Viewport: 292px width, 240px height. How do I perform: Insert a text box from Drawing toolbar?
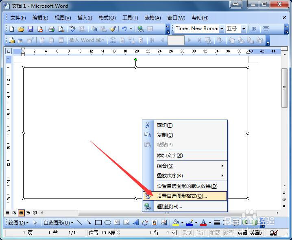[117, 222]
